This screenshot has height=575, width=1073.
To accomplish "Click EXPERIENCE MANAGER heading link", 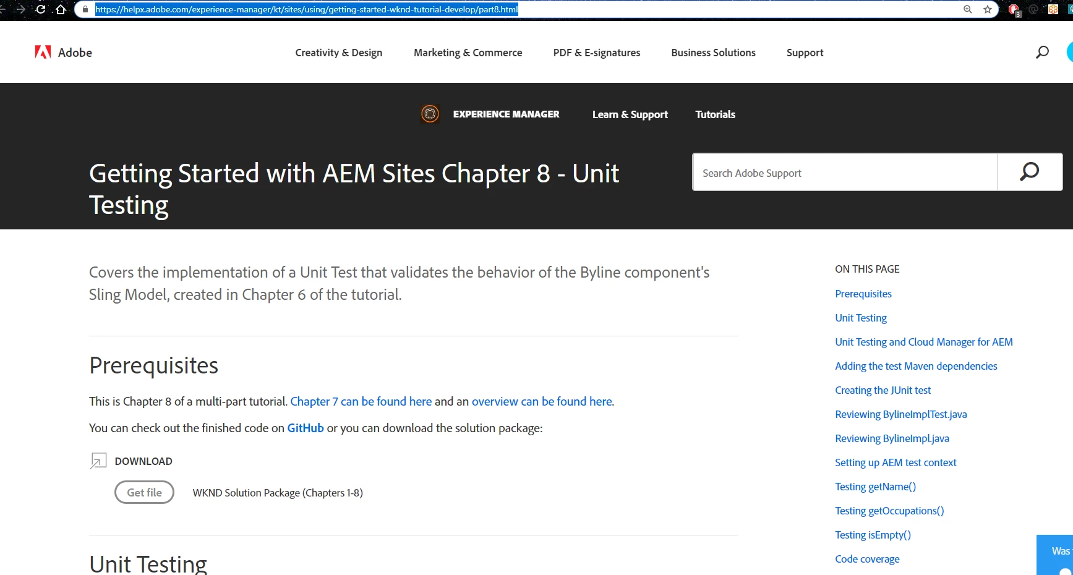I will [x=506, y=114].
